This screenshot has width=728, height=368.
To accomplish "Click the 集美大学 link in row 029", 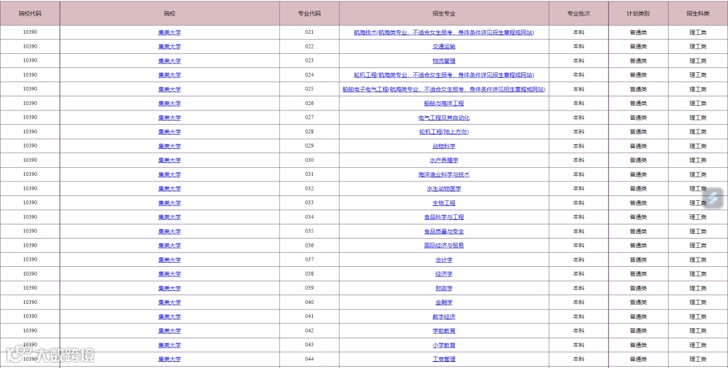I will [x=169, y=146].
